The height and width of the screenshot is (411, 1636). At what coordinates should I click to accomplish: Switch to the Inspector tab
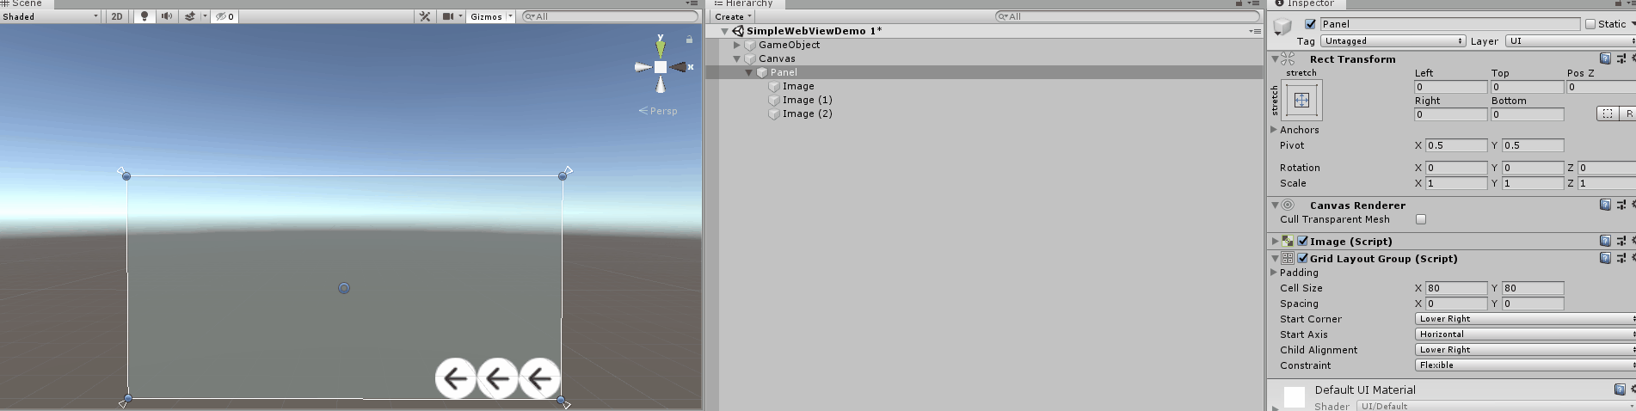coord(1307,3)
